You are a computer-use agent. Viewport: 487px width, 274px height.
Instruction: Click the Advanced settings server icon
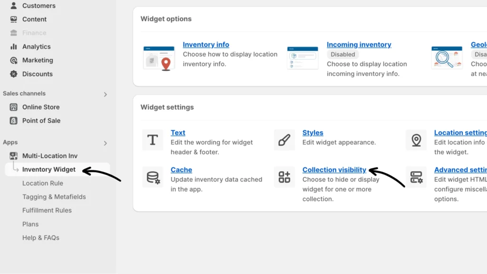coord(416,177)
